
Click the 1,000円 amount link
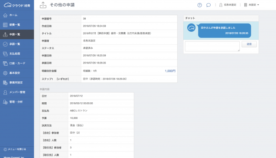pyautogui.click(x=170, y=71)
